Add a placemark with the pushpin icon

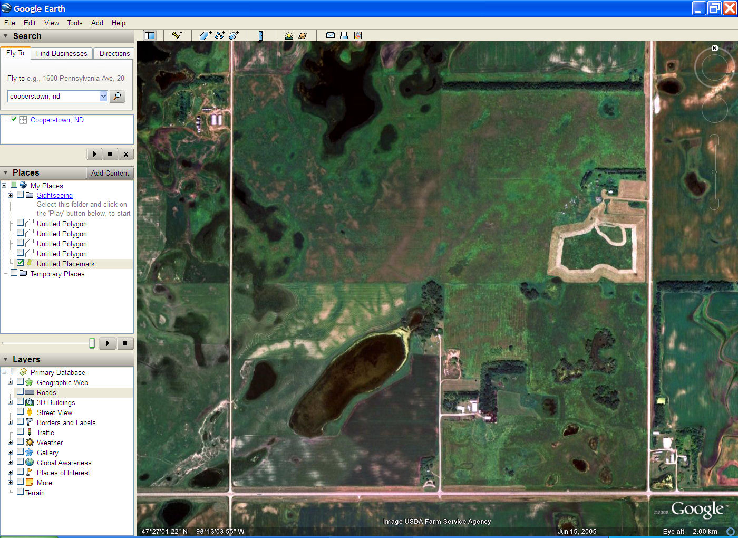click(x=177, y=35)
